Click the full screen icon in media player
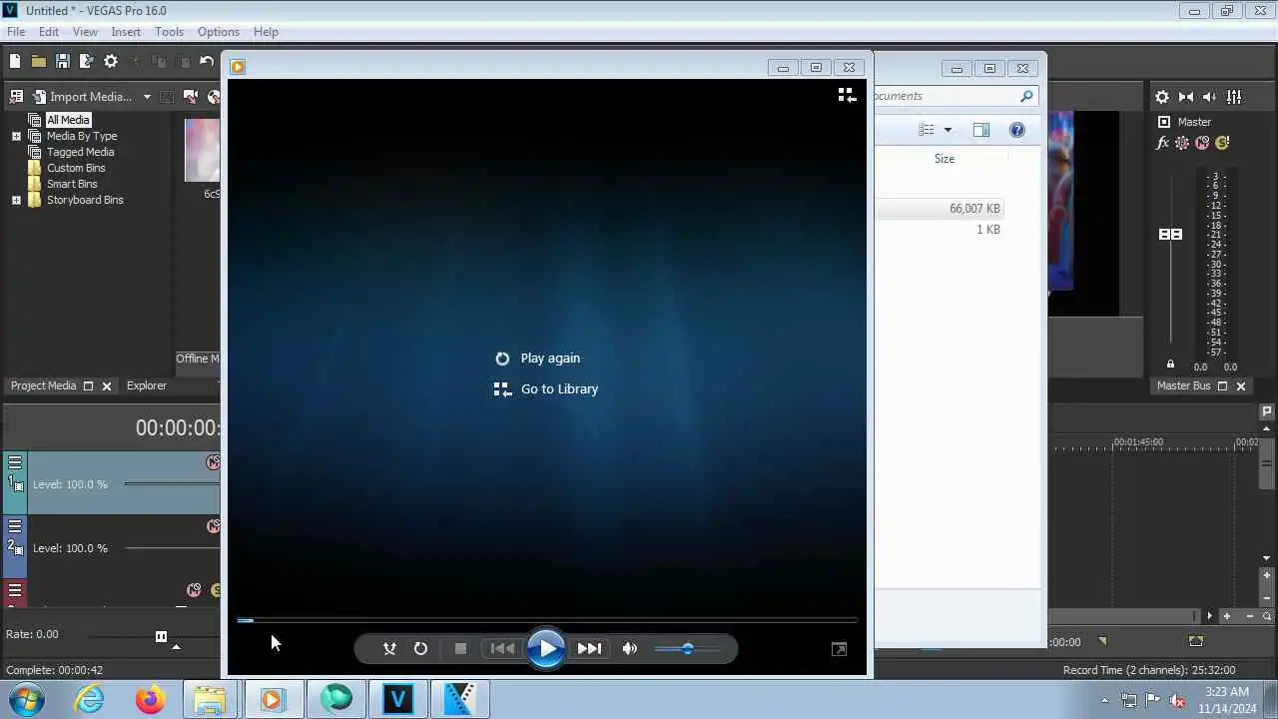Viewport: 1278px width, 719px height. 839,649
